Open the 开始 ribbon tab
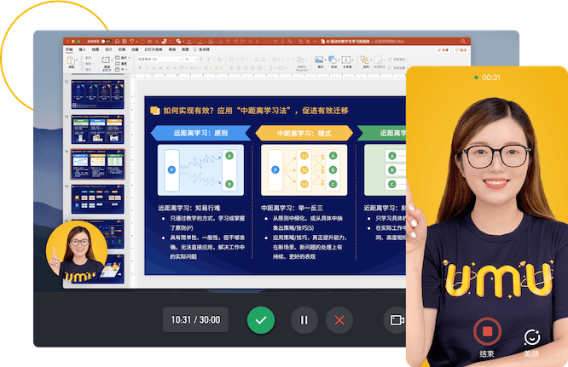This screenshot has height=367, width=568. click(x=70, y=49)
